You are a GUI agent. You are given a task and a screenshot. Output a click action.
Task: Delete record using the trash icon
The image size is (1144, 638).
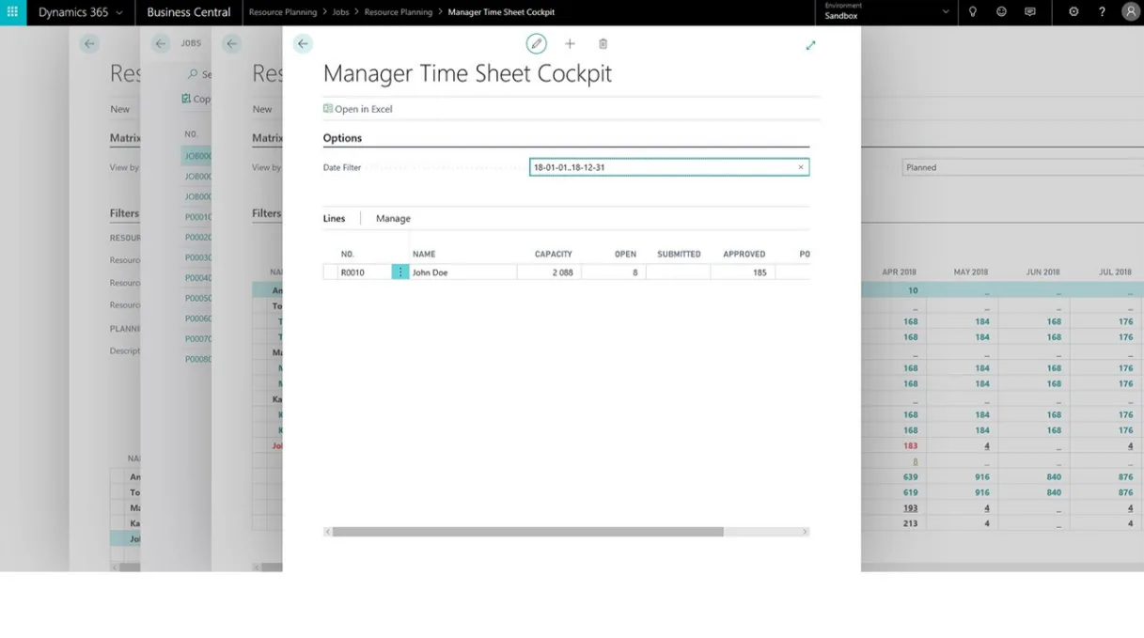point(603,44)
